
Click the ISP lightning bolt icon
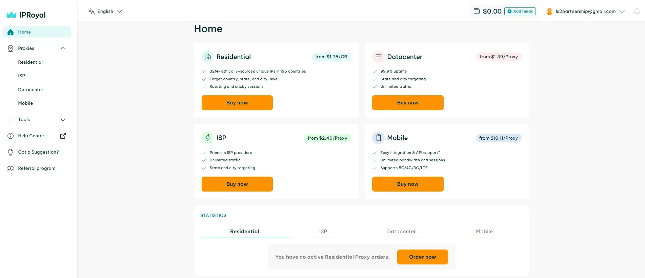(208, 138)
